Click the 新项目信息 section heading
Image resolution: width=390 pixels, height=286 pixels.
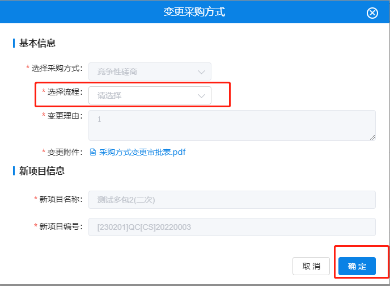(42, 171)
